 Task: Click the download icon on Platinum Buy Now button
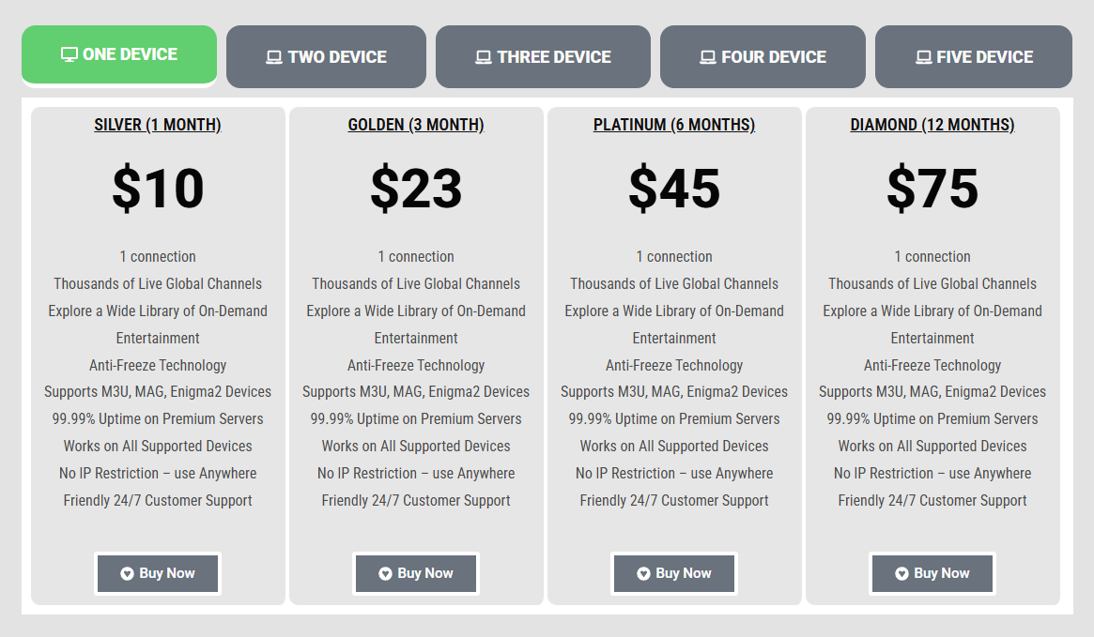644,573
